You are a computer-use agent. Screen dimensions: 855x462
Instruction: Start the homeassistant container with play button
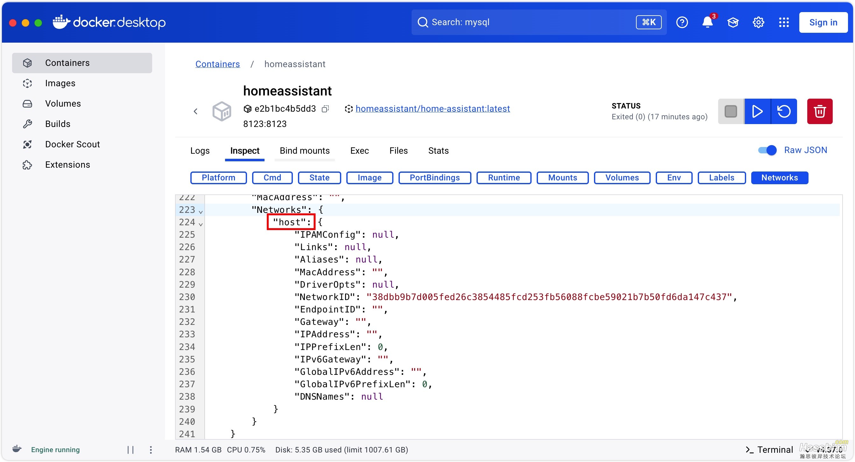tap(757, 111)
